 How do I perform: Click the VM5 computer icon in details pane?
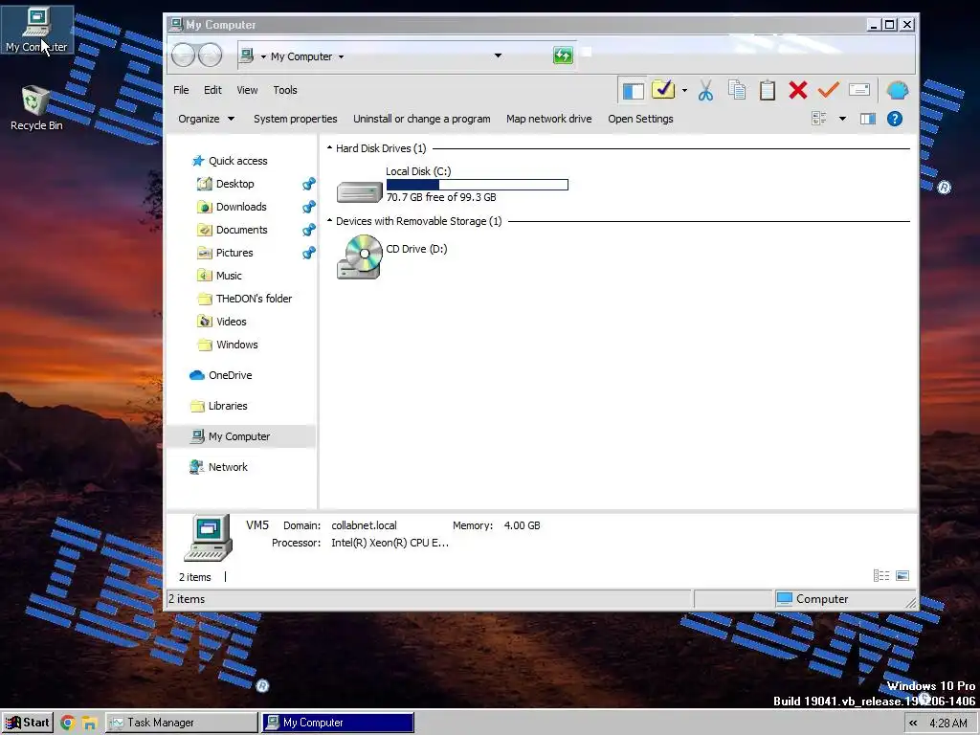208,538
